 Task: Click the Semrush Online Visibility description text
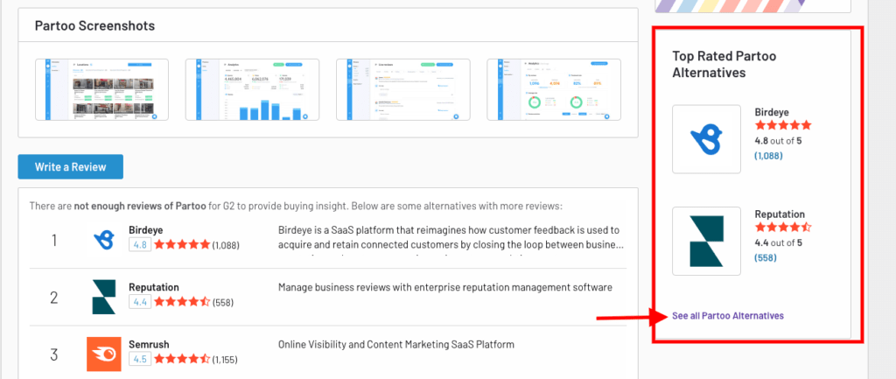pos(396,345)
